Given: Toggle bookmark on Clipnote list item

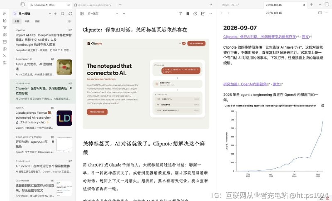Looking at the screenshot, I should 71,88.
